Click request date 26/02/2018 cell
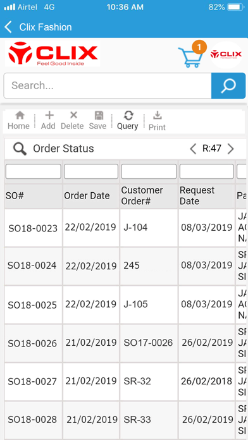The image size is (248, 440). [x=207, y=382]
